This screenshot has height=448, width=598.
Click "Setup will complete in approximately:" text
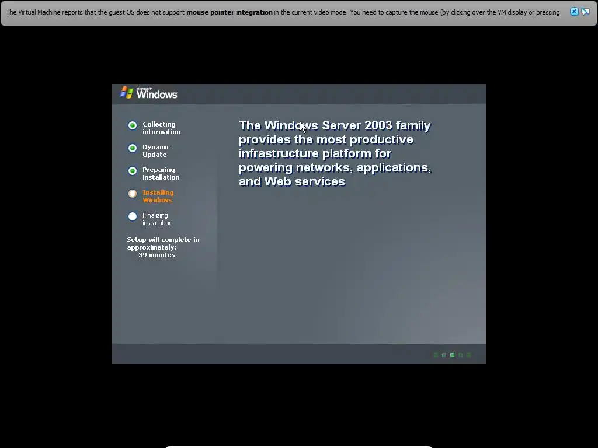coord(164,243)
